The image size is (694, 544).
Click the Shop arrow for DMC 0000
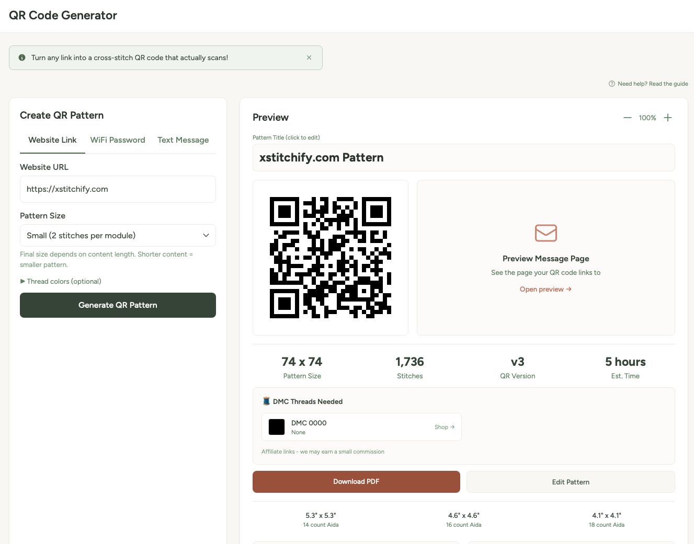tap(444, 427)
